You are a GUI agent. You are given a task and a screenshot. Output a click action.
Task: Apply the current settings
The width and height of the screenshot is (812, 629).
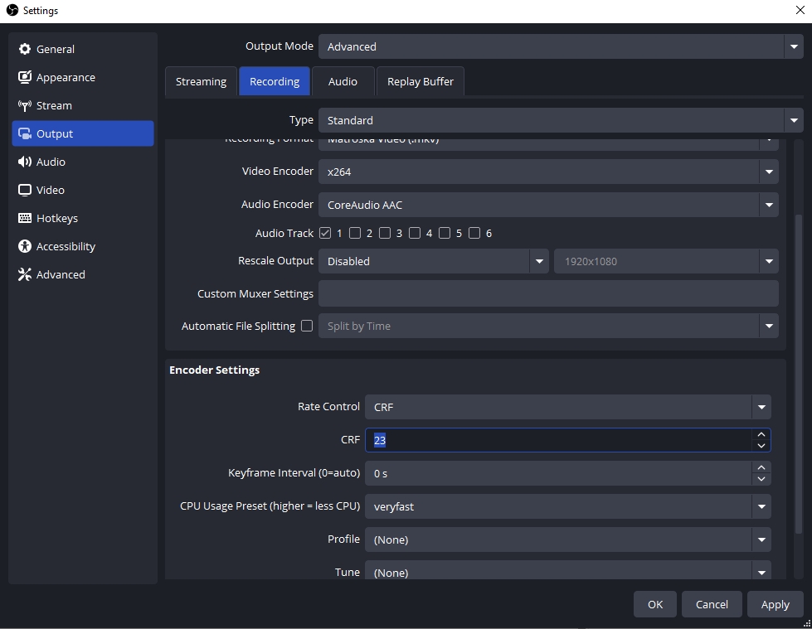pos(776,604)
